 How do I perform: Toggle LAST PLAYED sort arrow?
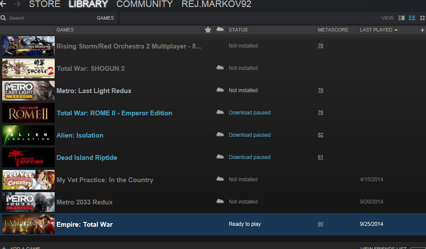(x=396, y=30)
